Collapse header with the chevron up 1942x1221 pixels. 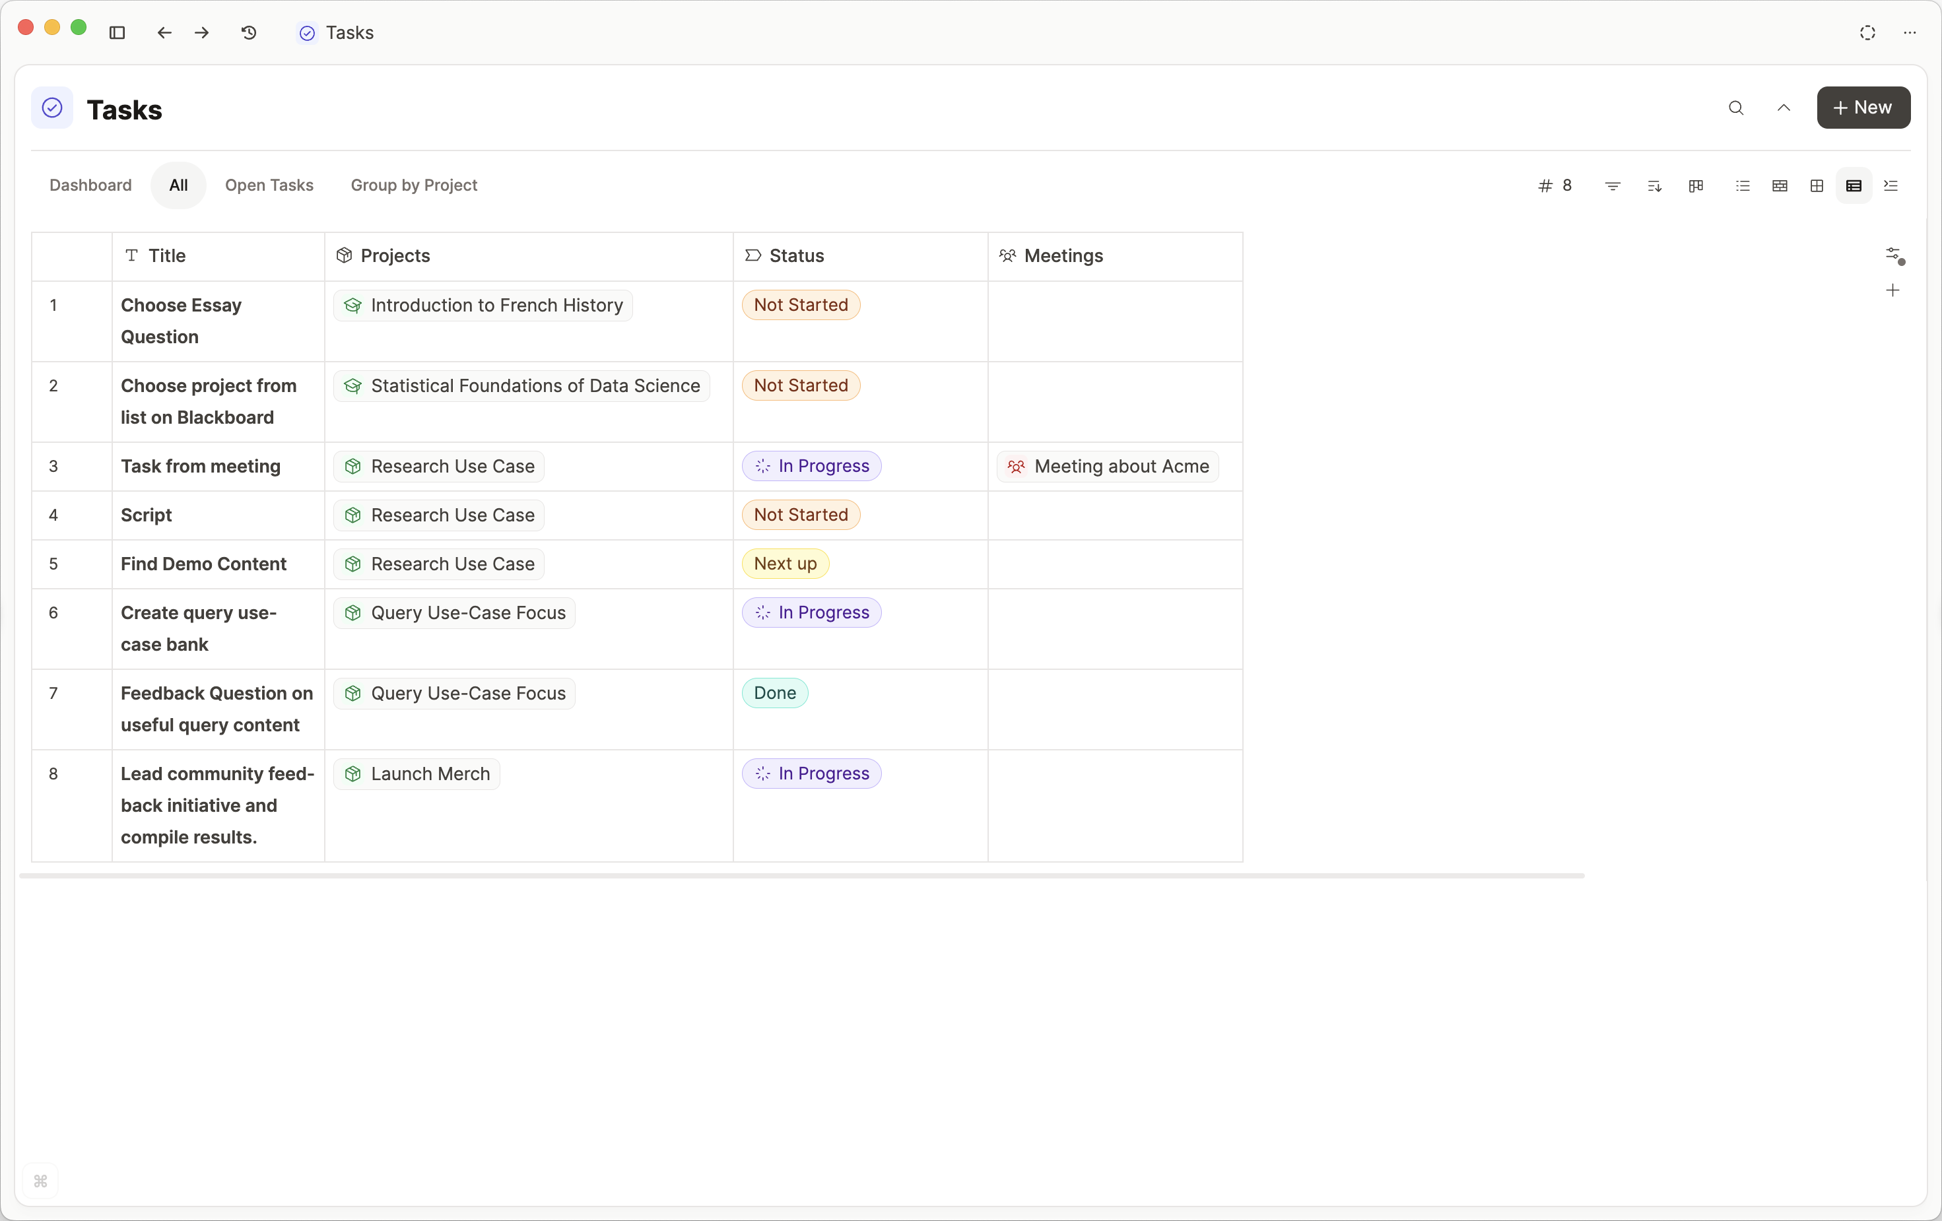[x=1783, y=108]
